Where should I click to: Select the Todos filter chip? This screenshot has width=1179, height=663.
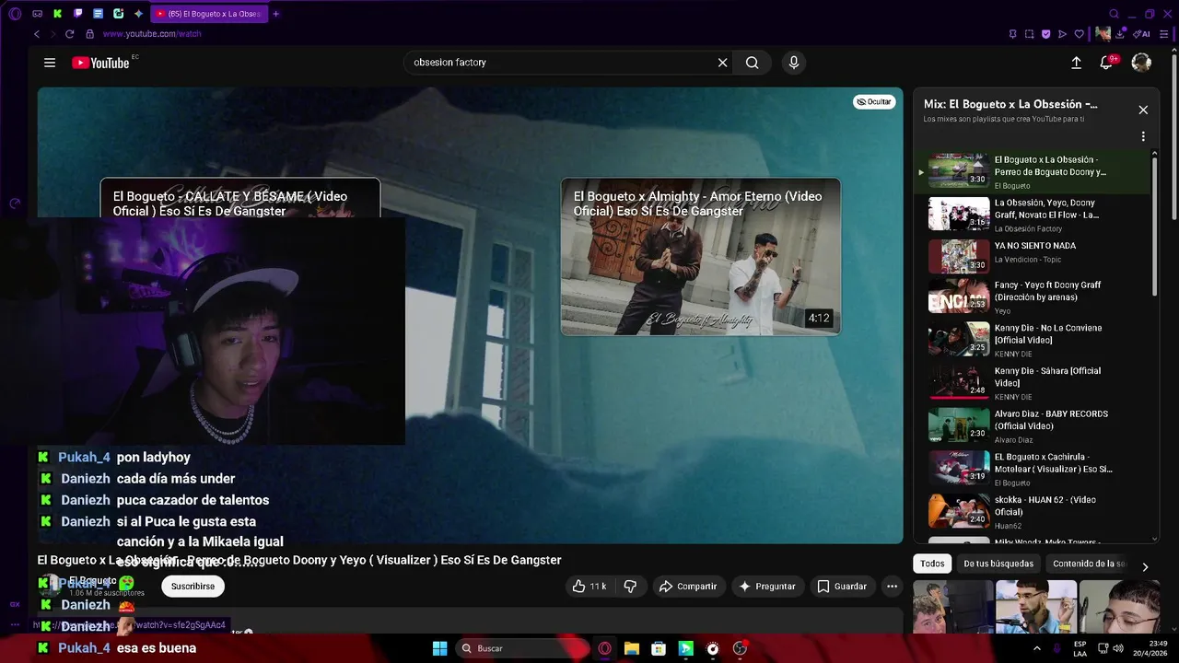[x=932, y=564]
